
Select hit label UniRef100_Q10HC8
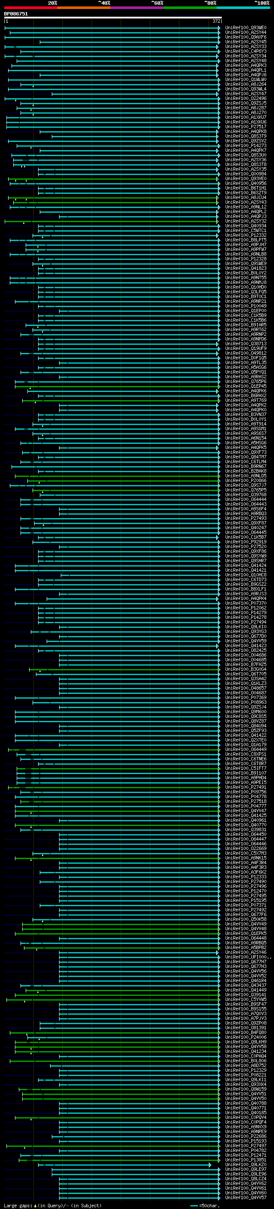(245, 575)
